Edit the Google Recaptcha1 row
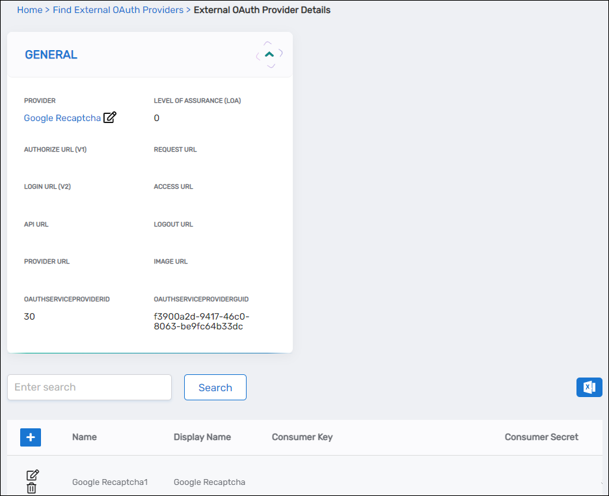 (32, 475)
